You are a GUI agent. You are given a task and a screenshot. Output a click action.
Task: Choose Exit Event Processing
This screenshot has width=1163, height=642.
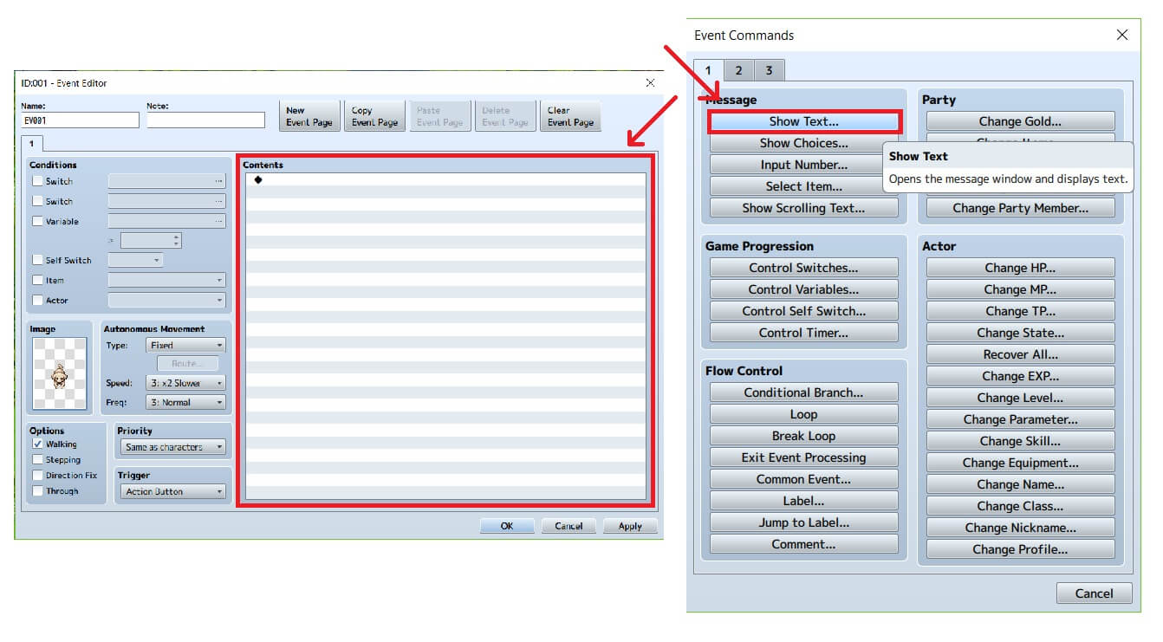804,457
